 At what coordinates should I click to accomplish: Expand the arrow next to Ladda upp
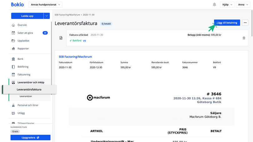click(x=47, y=16)
